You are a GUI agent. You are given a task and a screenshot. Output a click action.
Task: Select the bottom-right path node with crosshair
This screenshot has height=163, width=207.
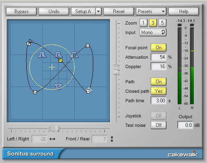88,91
